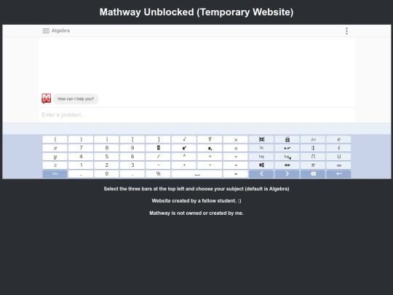The width and height of the screenshot is (393, 295).
Task: Insert the infinity symbol
Action: [x=338, y=165]
